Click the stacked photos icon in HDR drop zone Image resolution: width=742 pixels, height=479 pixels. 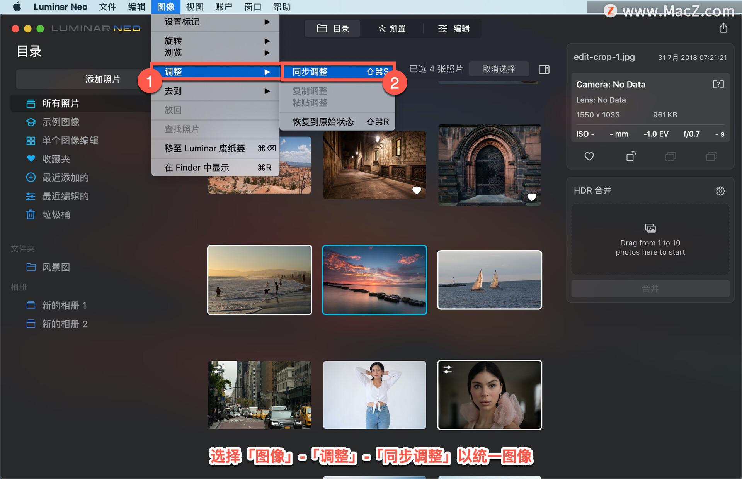tap(650, 228)
